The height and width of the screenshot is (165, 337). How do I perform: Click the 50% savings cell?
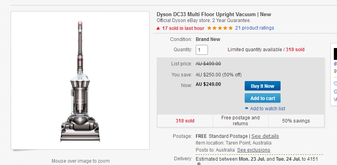pos(296,121)
